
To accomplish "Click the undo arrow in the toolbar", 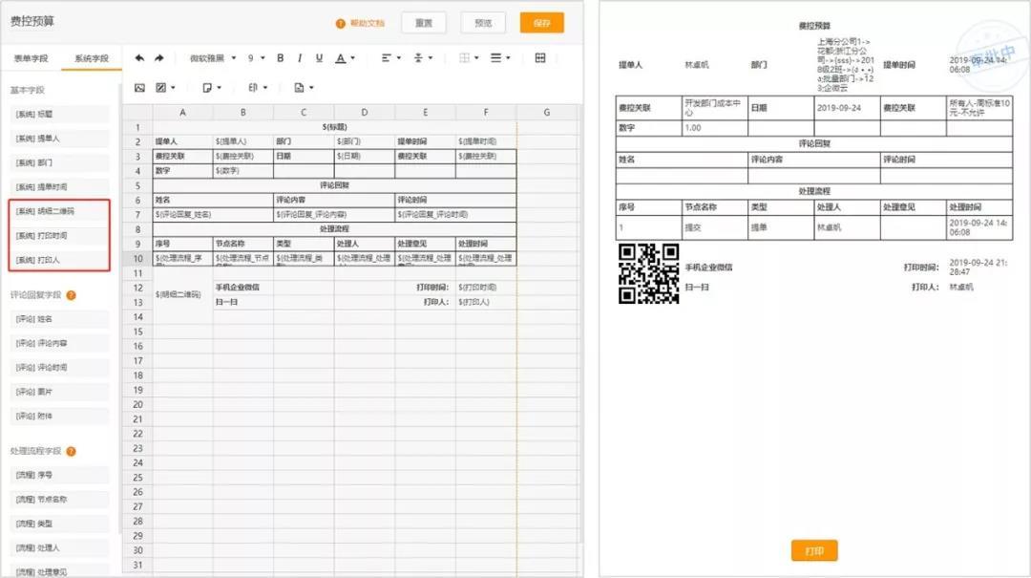I will click(x=140, y=58).
